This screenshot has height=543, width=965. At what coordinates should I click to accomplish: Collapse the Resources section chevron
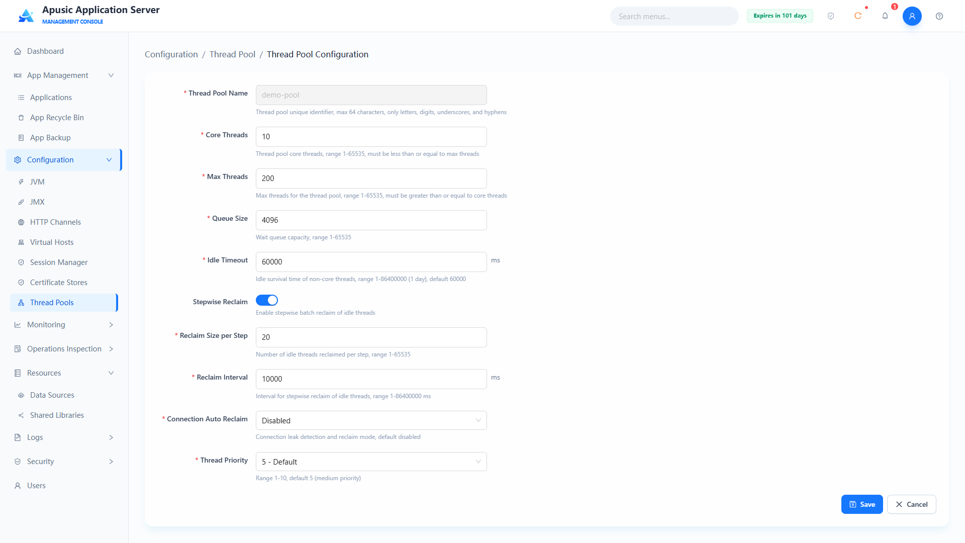pyautogui.click(x=111, y=373)
